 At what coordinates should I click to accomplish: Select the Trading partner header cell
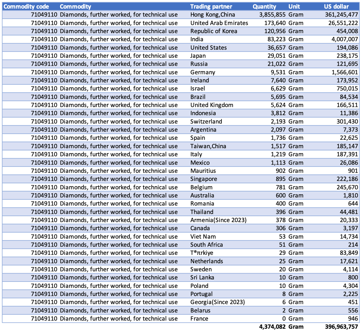click(x=211, y=7)
